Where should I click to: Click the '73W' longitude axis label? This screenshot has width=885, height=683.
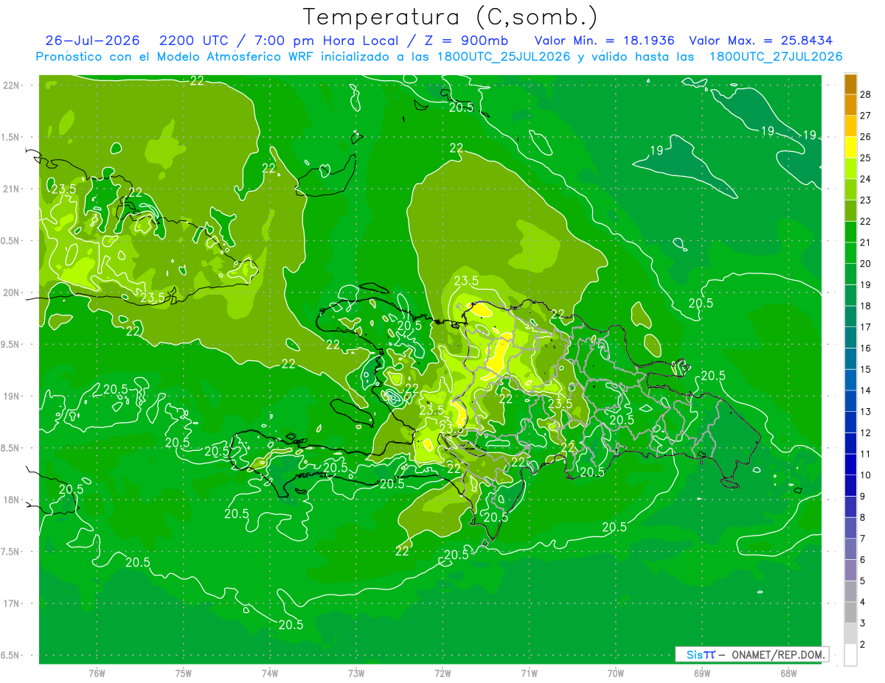pyautogui.click(x=356, y=673)
